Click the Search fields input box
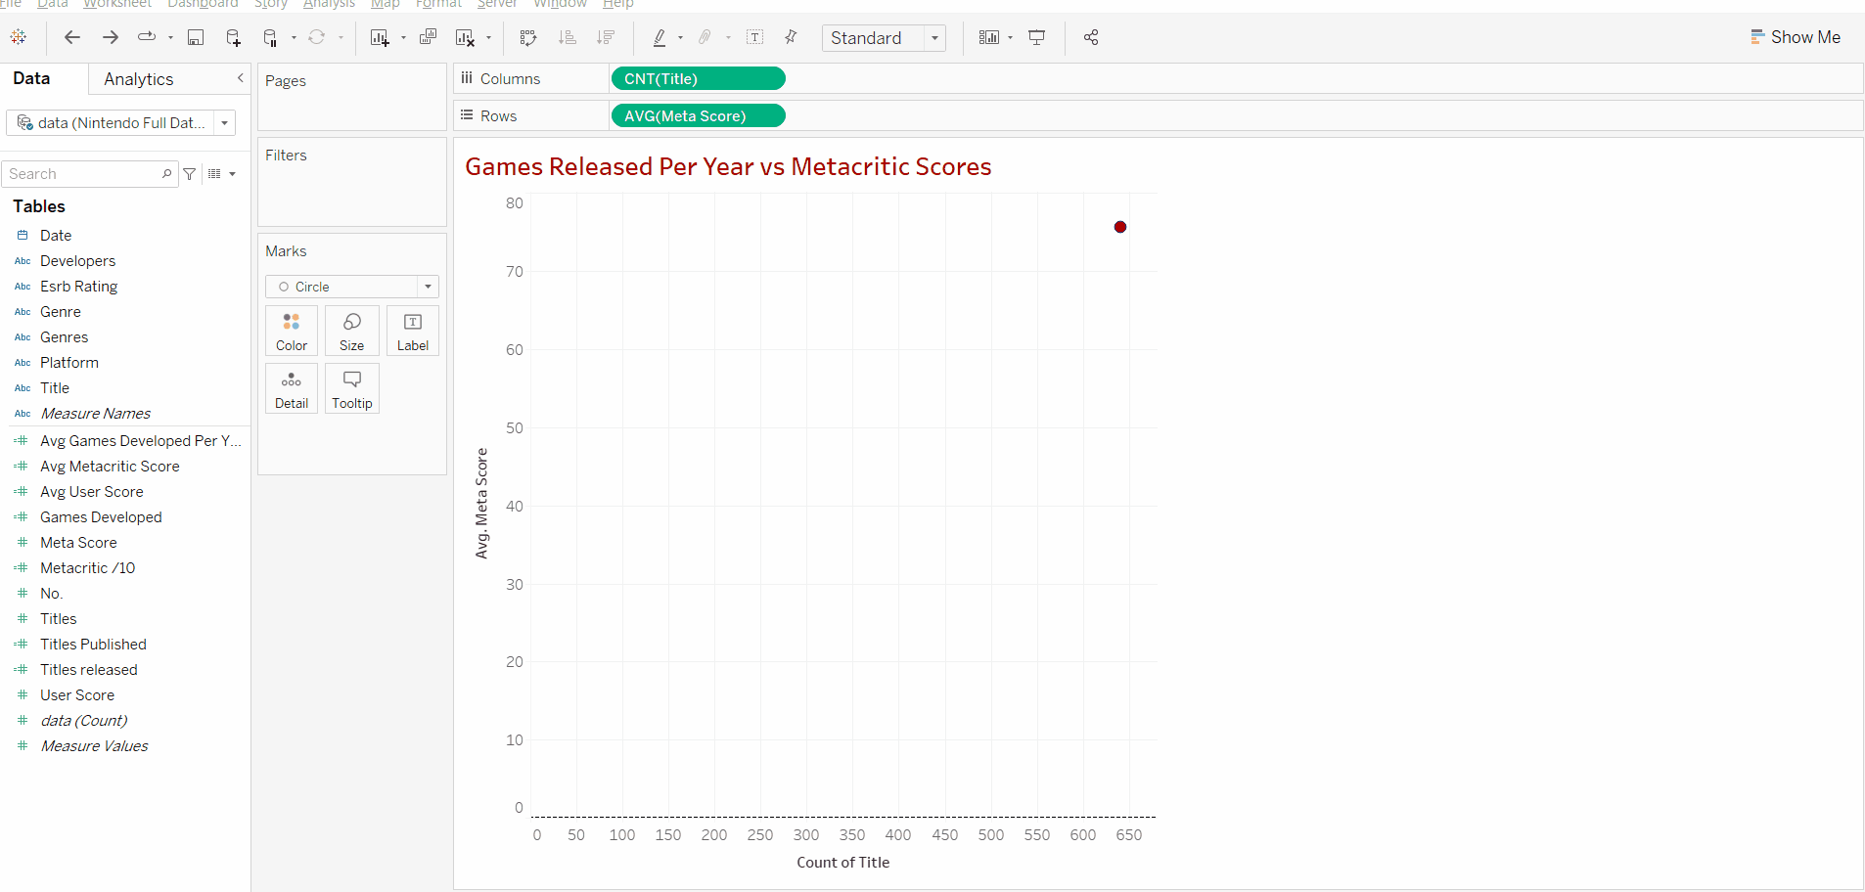Viewport: 1865px width, 892px height. coord(83,174)
